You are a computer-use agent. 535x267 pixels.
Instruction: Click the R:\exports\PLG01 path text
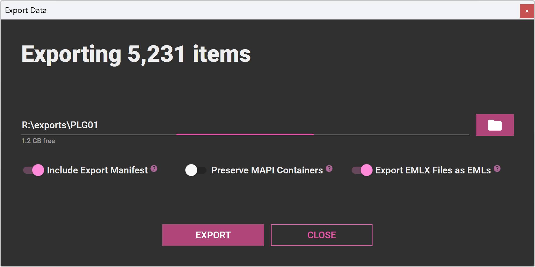[60, 125]
